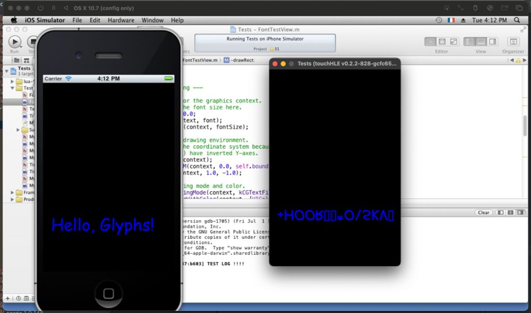Click the French flag input source icon
The height and width of the screenshot is (313, 531).
pos(451,20)
